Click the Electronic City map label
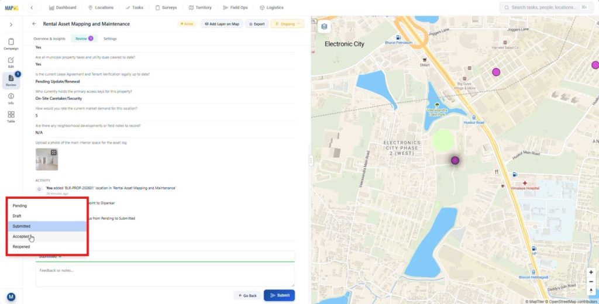Screen dimensions: 599x304 344,44
